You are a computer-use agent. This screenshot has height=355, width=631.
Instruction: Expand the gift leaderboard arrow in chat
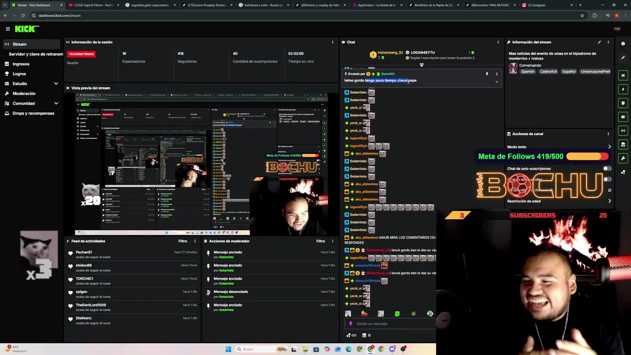421,65
